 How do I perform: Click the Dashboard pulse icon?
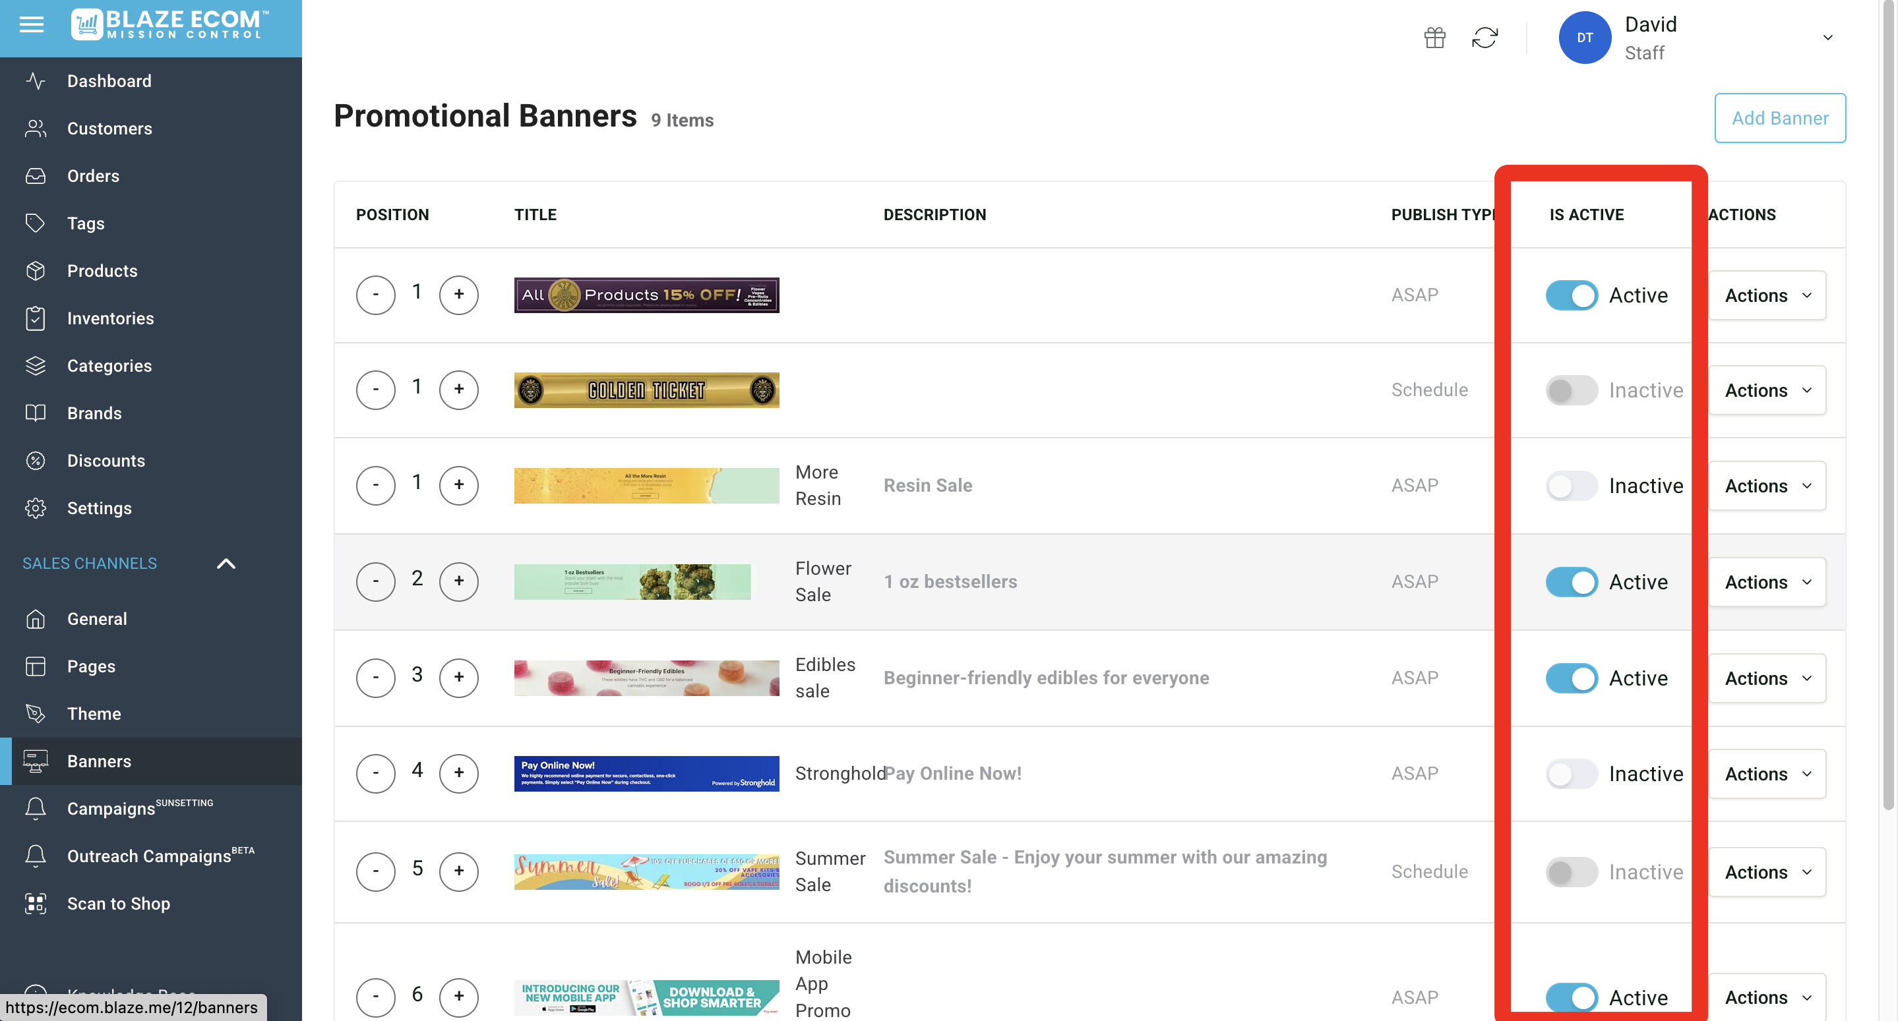tap(36, 81)
